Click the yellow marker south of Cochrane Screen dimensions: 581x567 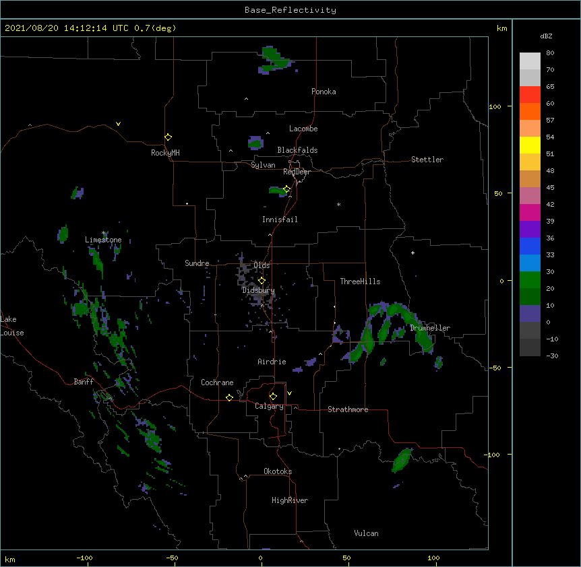(229, 397)
